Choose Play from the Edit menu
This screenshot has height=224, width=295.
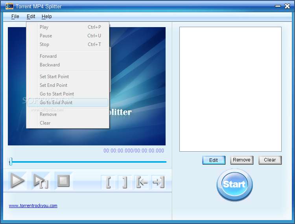point(68,27)
